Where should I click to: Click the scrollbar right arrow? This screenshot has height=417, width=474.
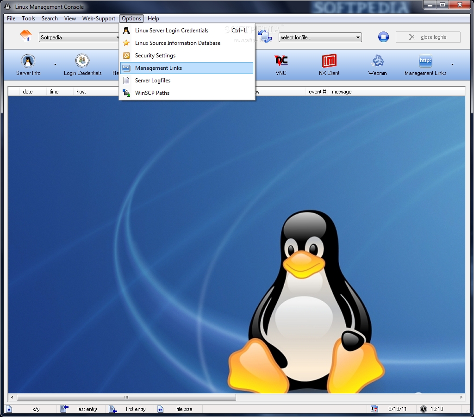pyautogui.click(x=462, y=397)
